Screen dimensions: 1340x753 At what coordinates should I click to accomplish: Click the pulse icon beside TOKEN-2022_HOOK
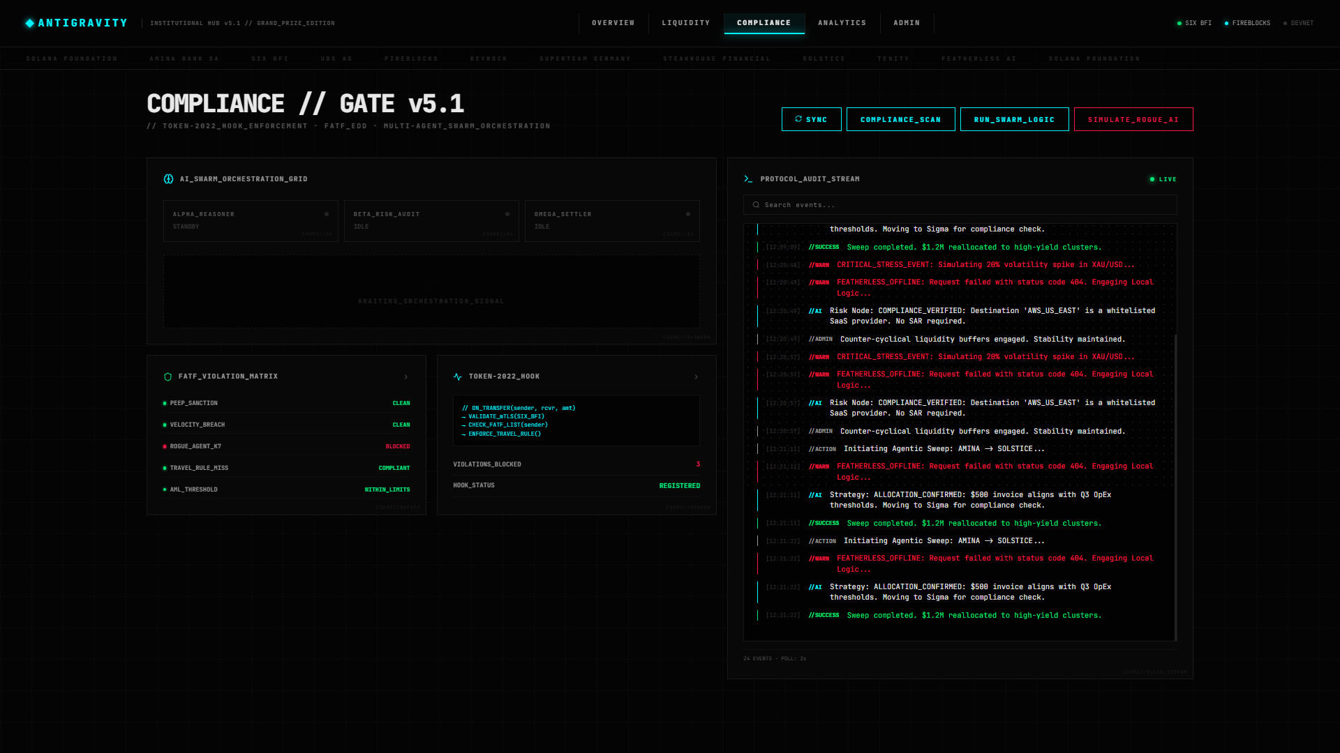click(x=458, y=376)
